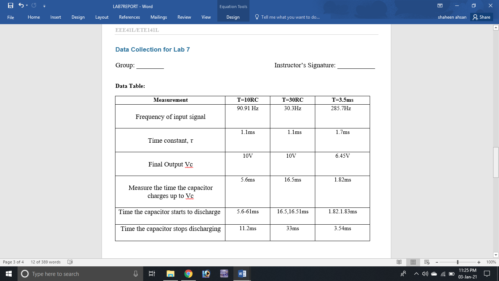
Task: Click the Undo icon
Action: (x=20, y=5)
